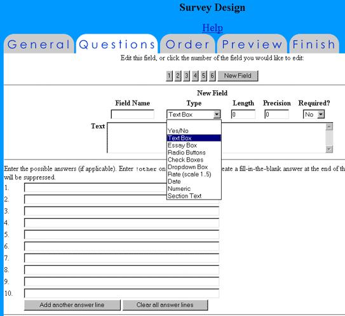Viewport: 345px width, 316px height.
Task: Click Clear all answer lines button
Action: click(x=165, y=305)
